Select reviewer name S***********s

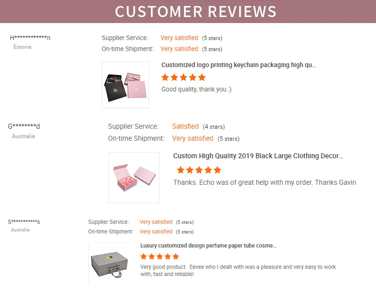tap(24, 222)
